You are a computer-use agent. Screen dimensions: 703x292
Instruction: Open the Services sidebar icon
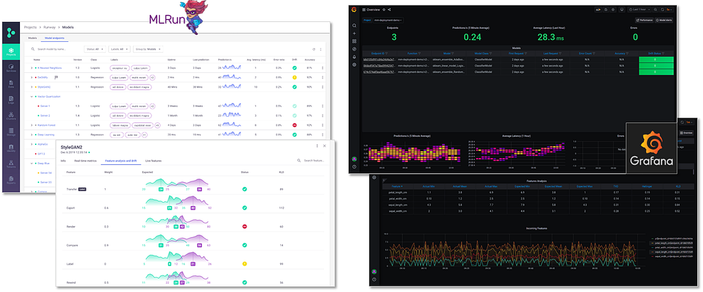[11, 69]
